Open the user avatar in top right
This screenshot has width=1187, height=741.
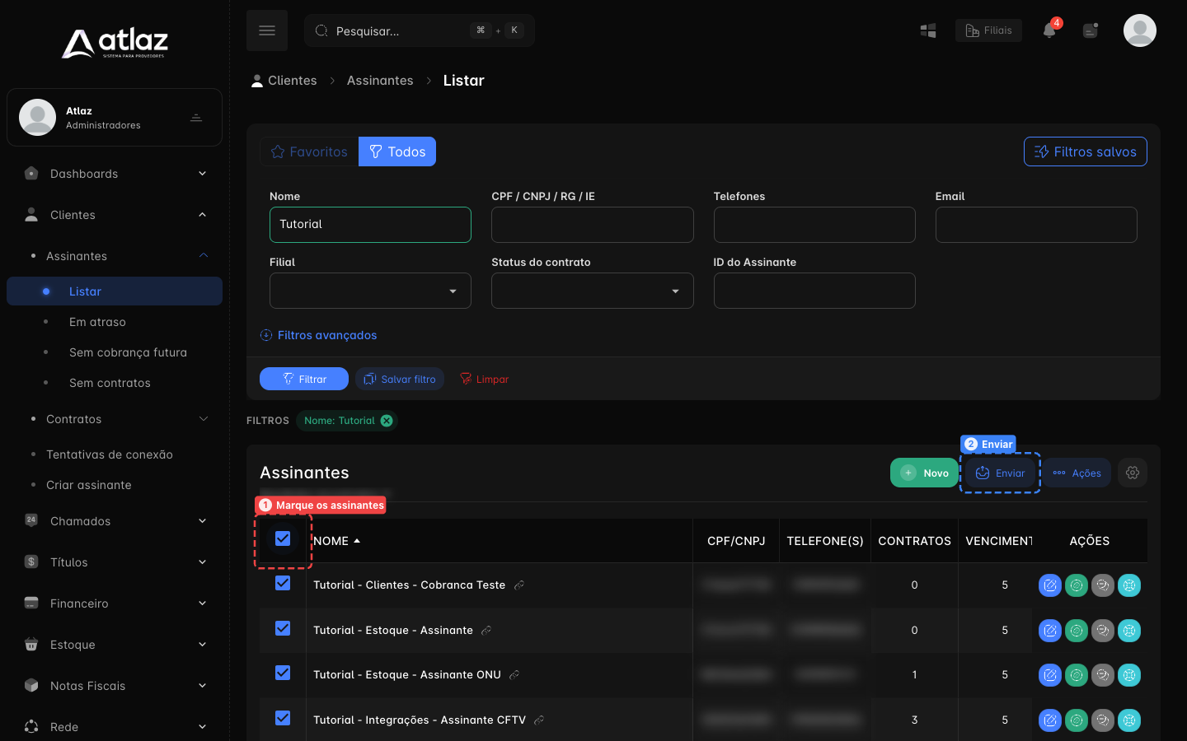click(x=1140, y=30)
